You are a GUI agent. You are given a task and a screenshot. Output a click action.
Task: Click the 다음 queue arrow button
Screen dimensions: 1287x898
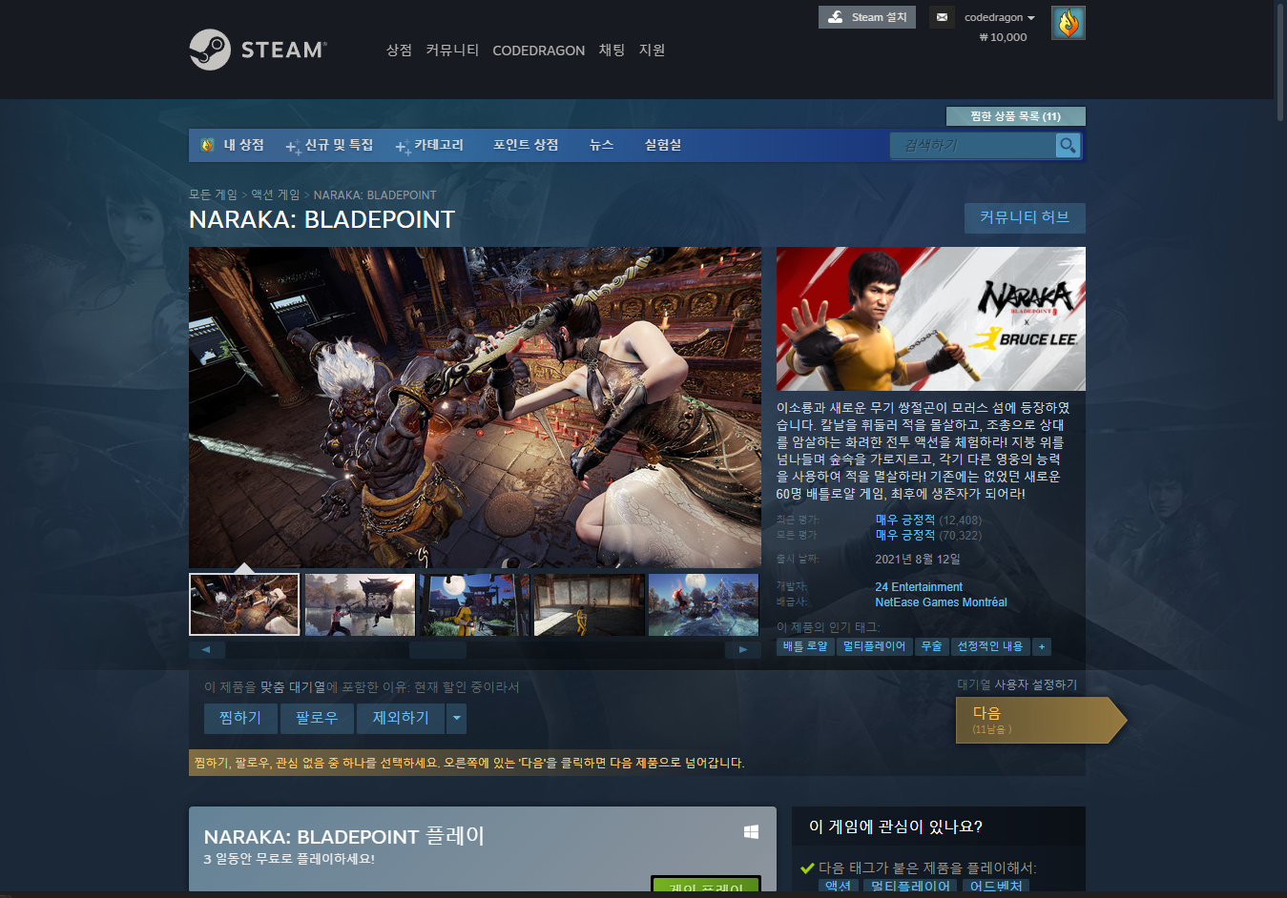pos(1041,720)
